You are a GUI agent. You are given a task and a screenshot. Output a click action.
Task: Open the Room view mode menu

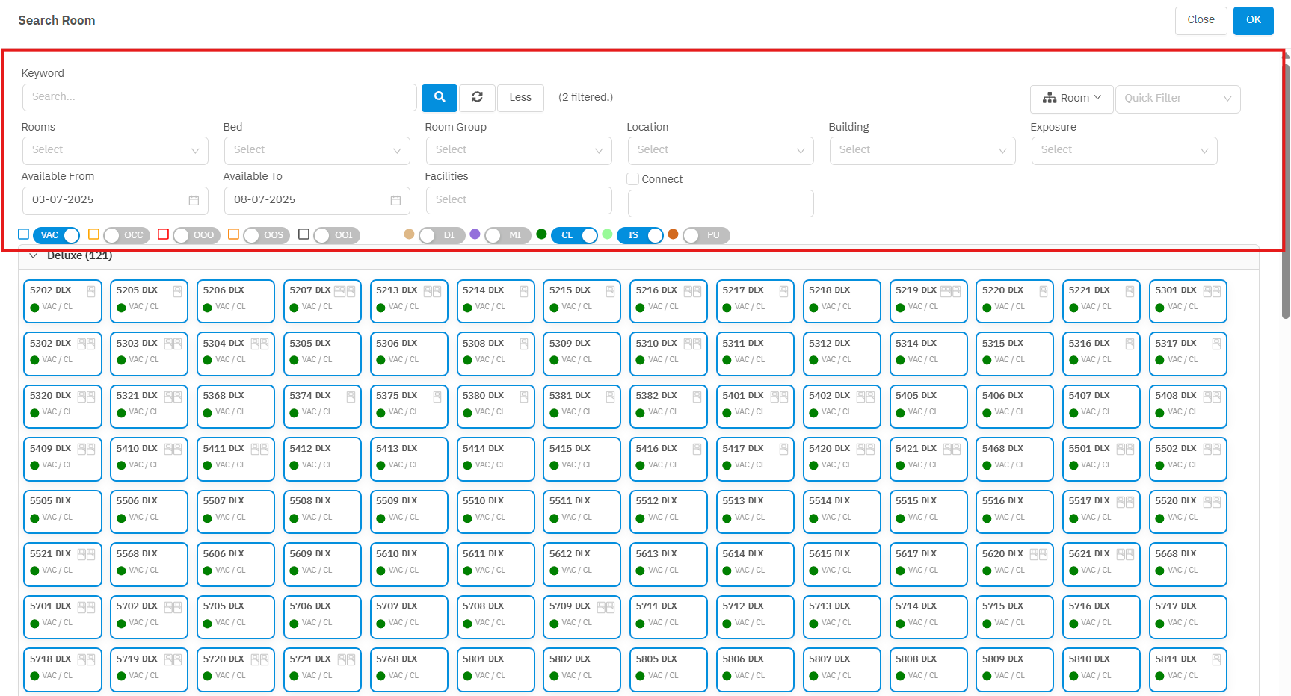(x=1071, y=99)
